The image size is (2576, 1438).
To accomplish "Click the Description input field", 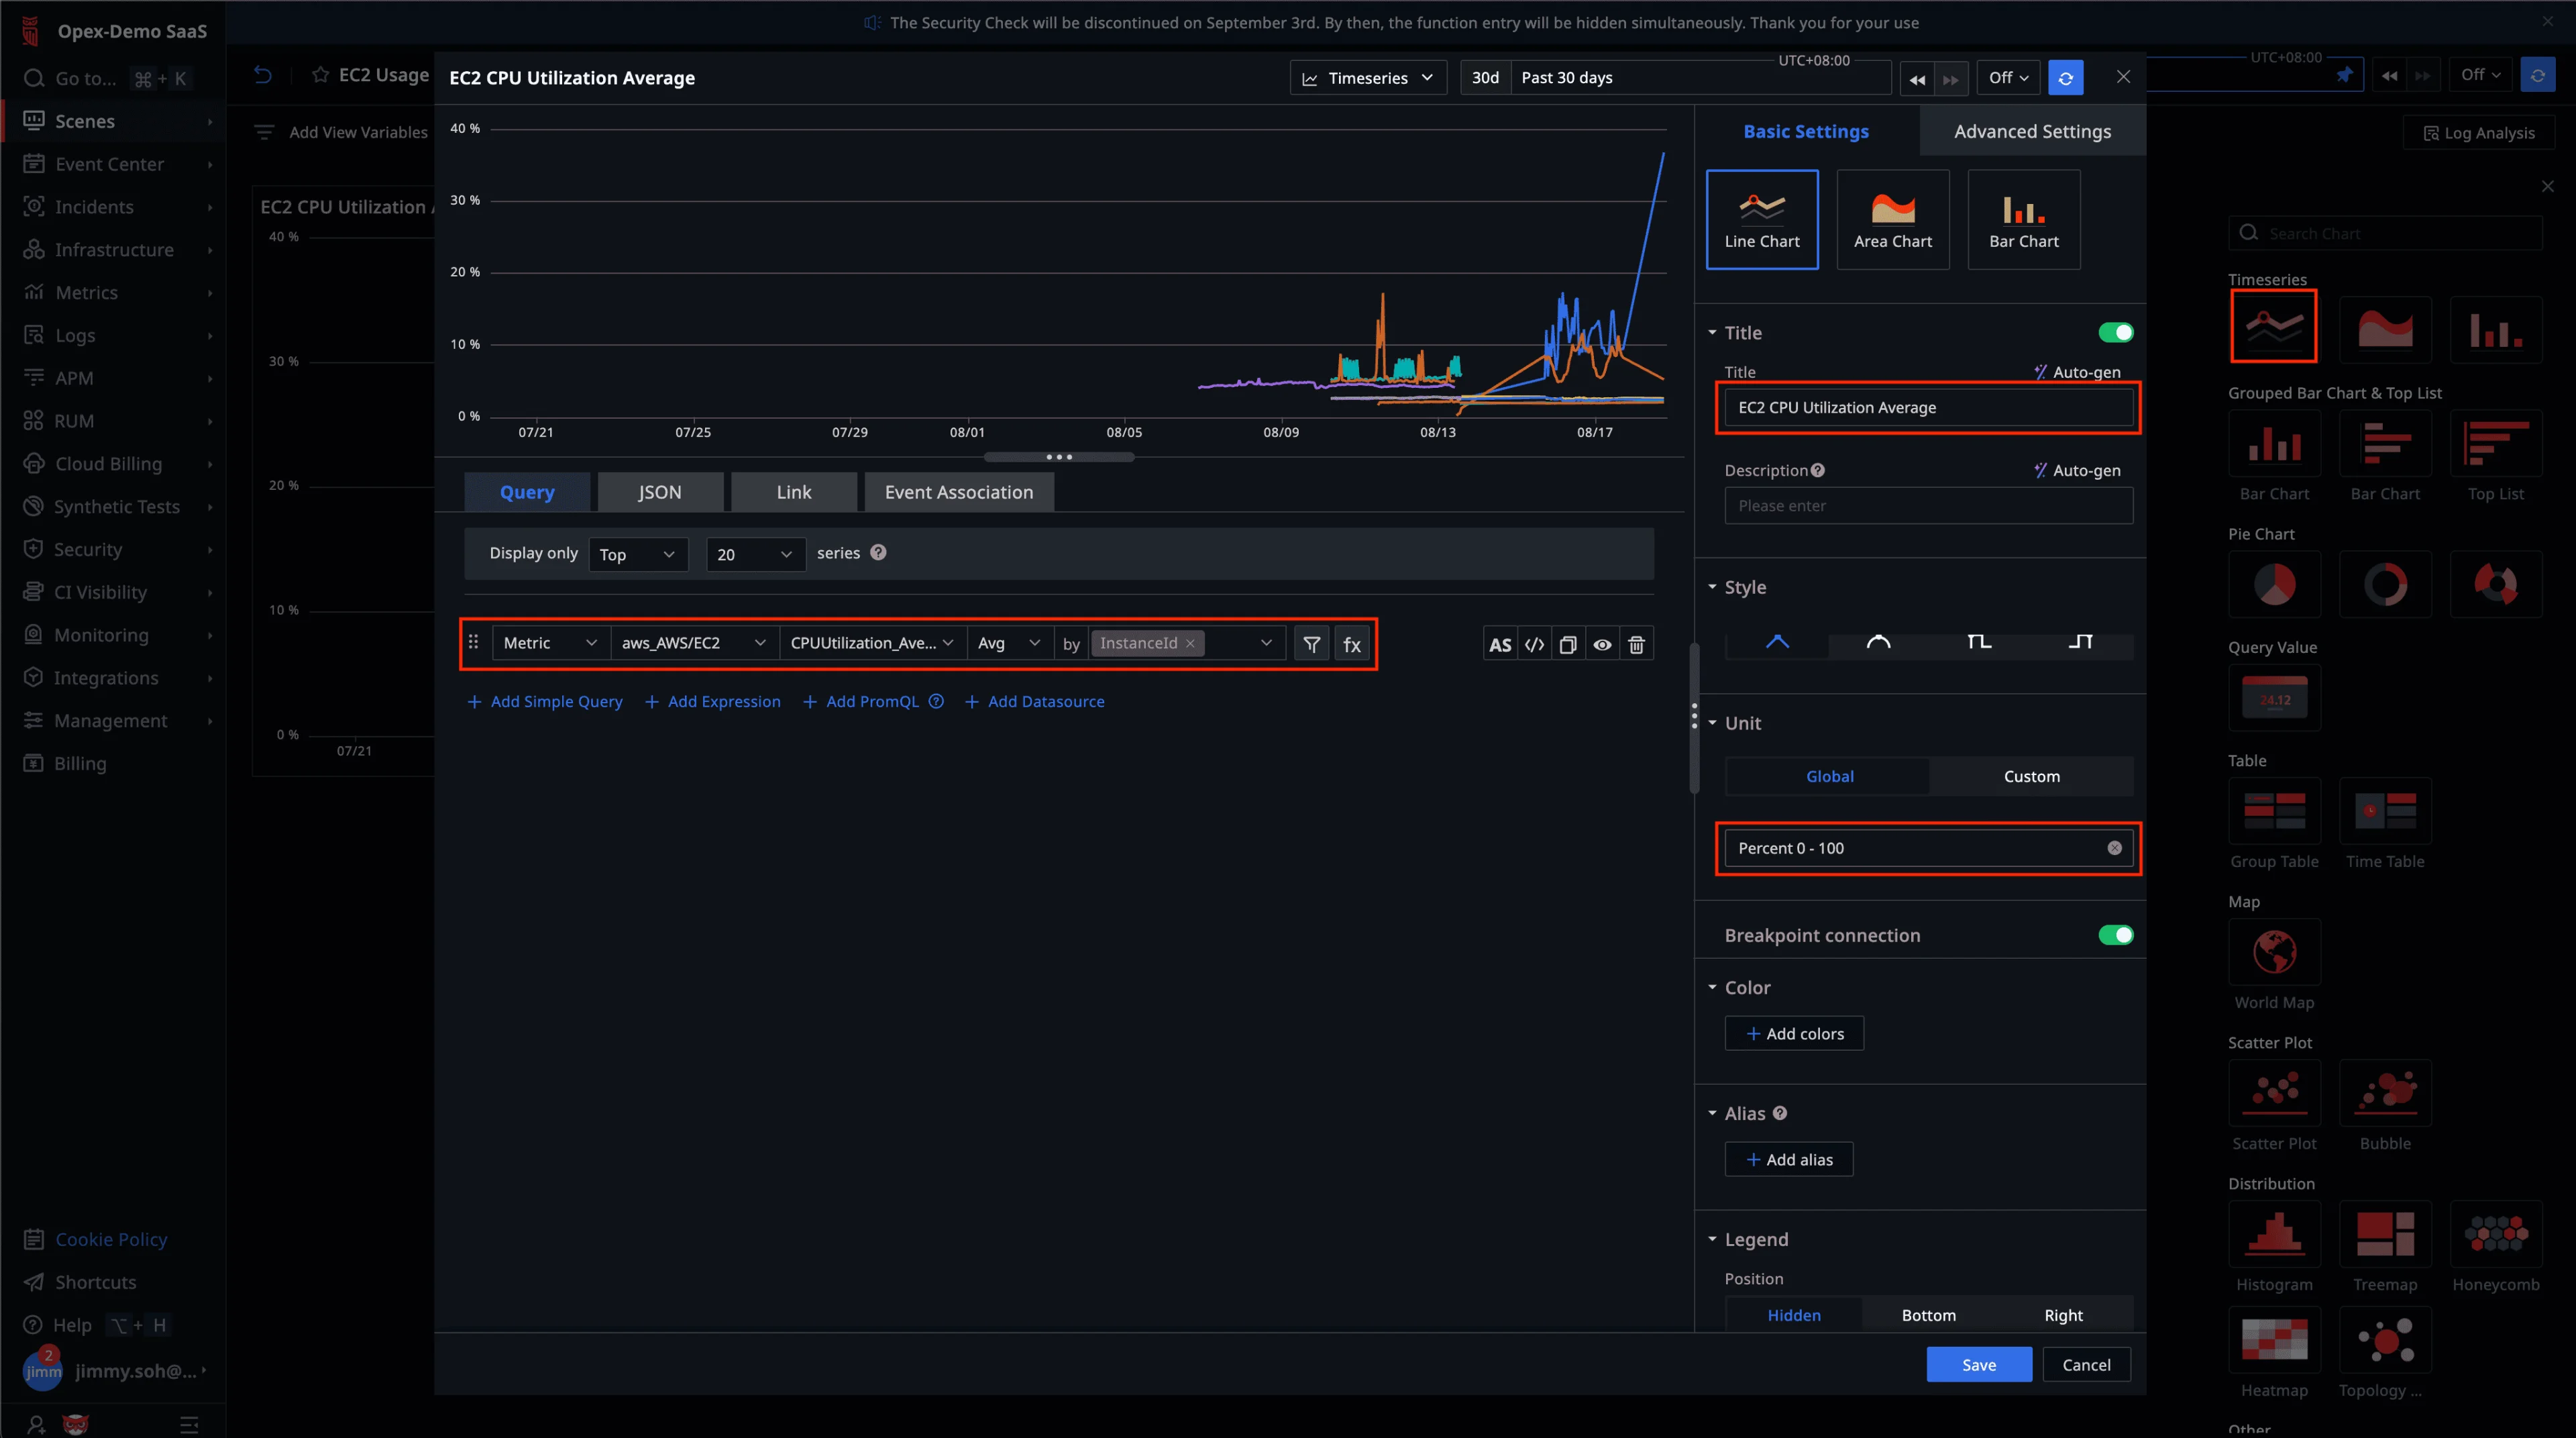I will (x=1927, y=506).
